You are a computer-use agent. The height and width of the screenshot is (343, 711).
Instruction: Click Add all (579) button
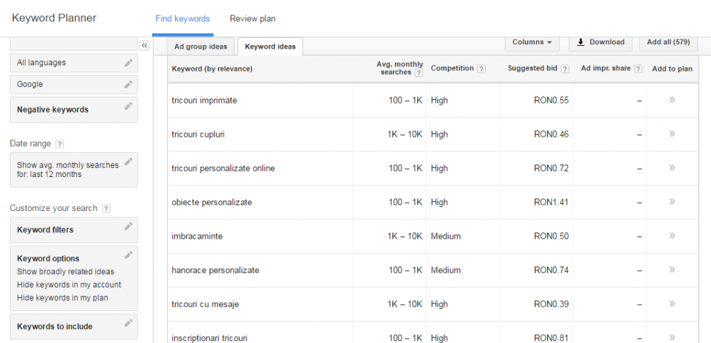[x=669, y=42]
